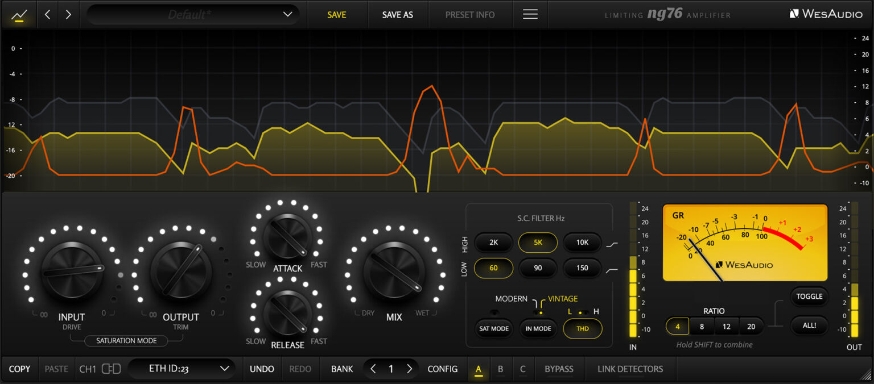The image size is (874, 384).
Task: Click UNDO
Action: coord(262,369)
